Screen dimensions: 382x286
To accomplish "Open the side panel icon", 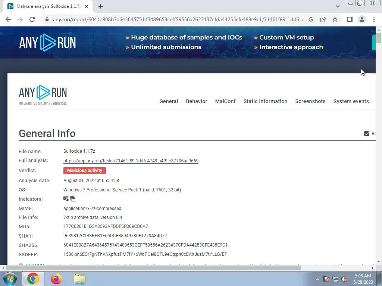I will pyautogui.click(x=350, y=19).
